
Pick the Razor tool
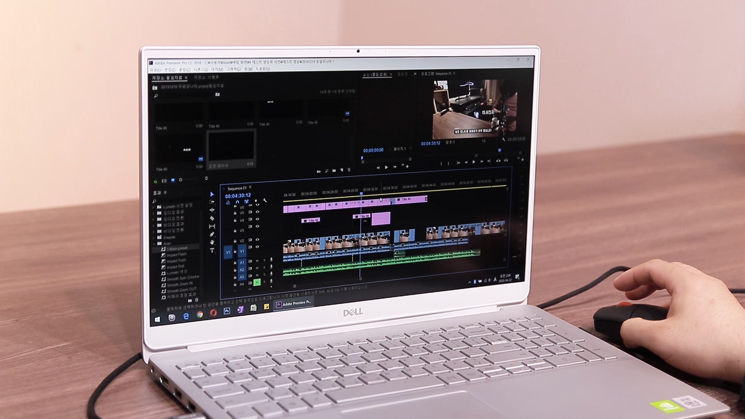pyautogui.click(x=212, y=218)
